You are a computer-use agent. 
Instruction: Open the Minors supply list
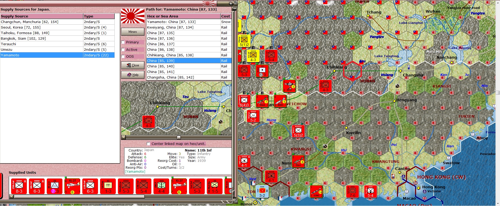pos(133,32)
